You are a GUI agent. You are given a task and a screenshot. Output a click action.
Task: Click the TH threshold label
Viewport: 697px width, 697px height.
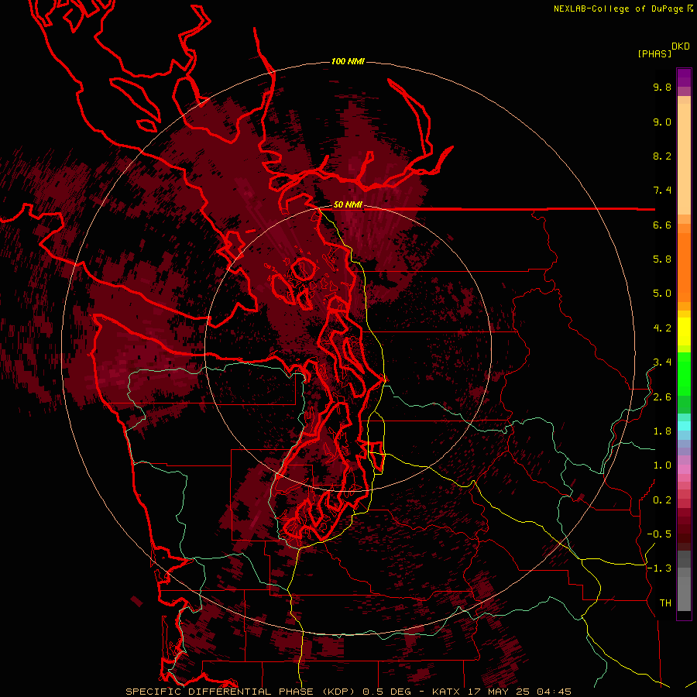pos(665,603)
